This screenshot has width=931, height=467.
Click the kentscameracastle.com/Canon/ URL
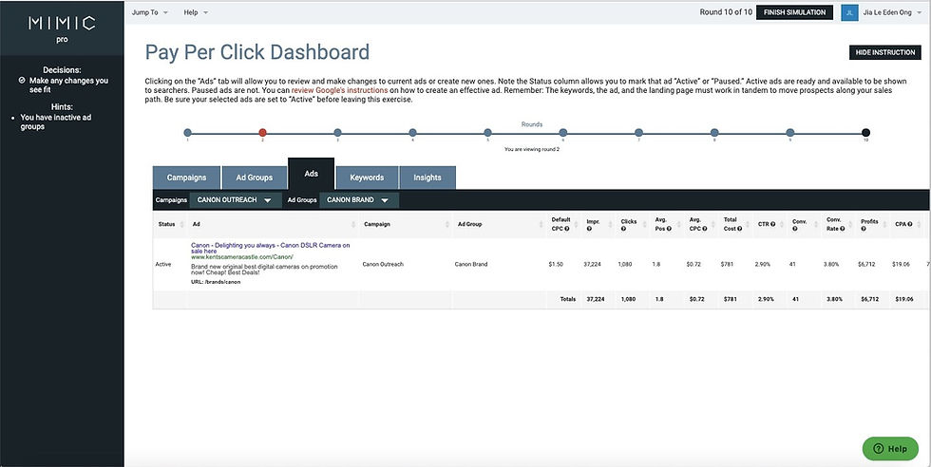point(241,257)
